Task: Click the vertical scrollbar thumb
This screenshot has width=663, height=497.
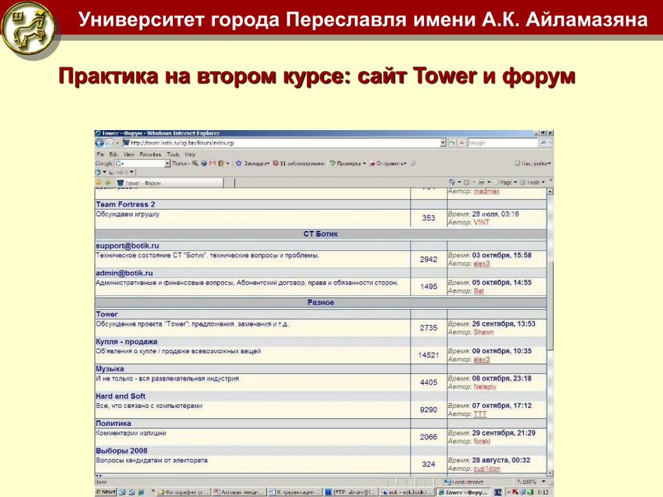Action: pos(550,305)
